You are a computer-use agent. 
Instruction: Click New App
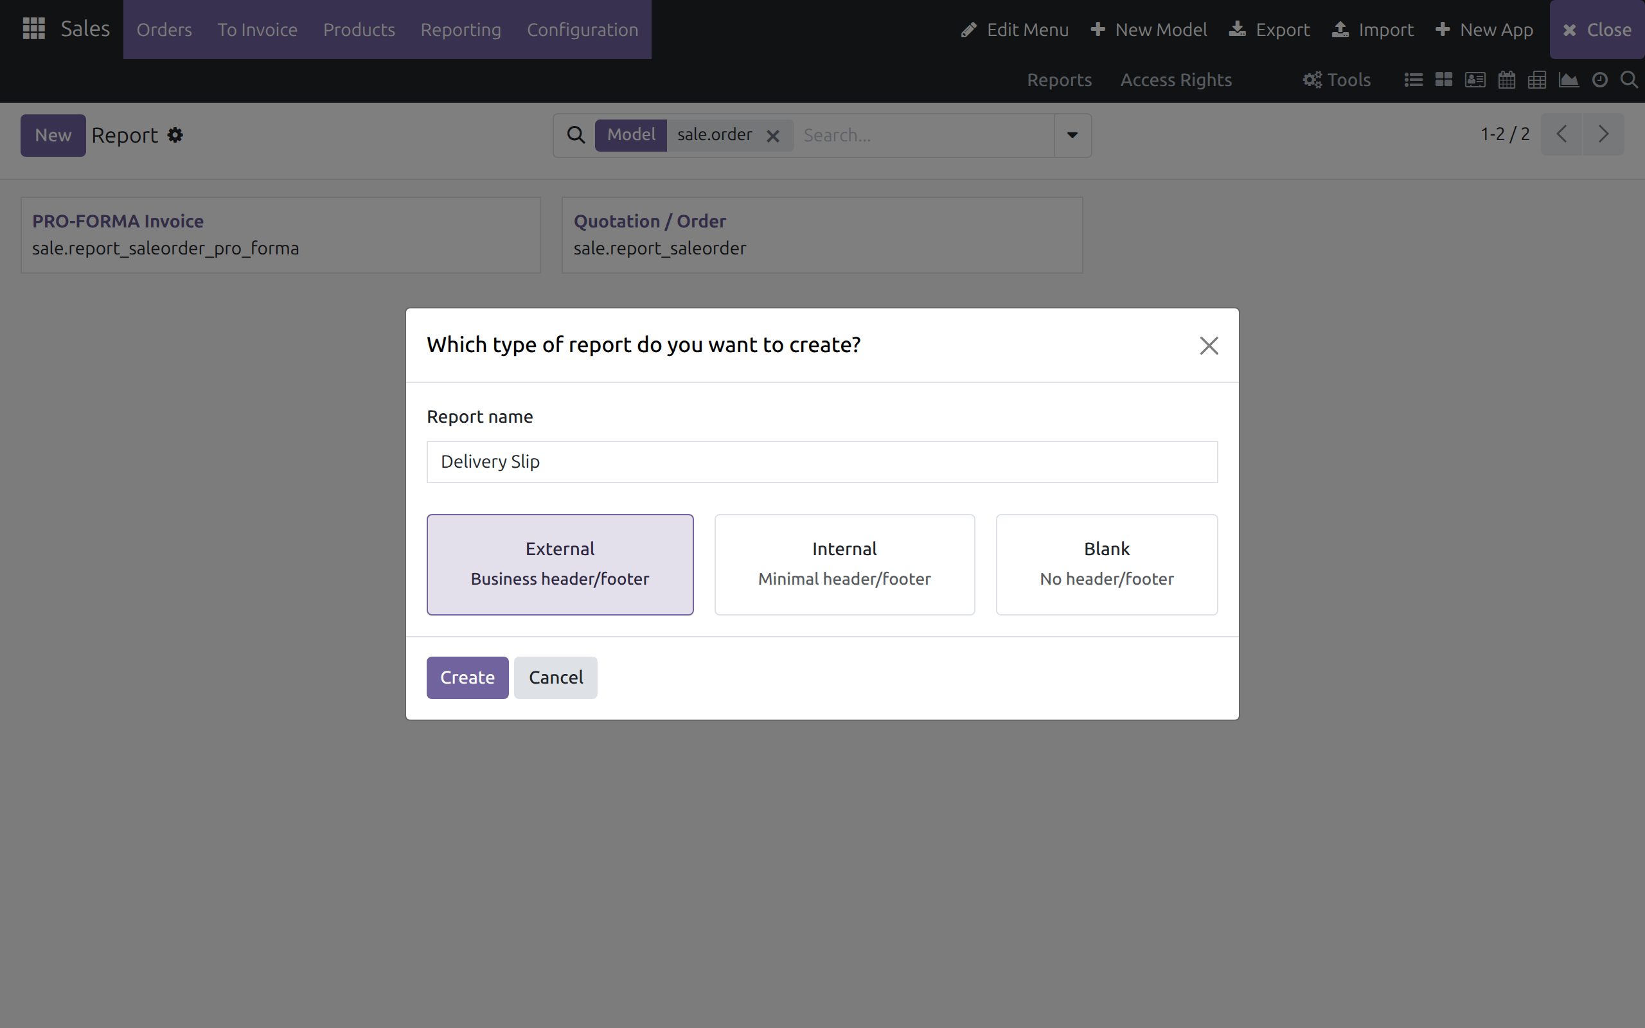click(x=1484, y=30)
